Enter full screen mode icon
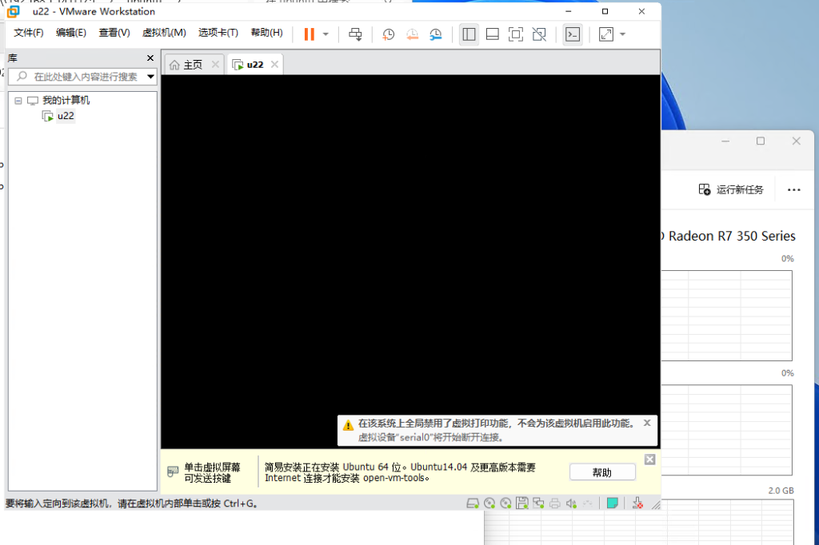This screenshot has height=545, width=819. [x=516, y=34]
